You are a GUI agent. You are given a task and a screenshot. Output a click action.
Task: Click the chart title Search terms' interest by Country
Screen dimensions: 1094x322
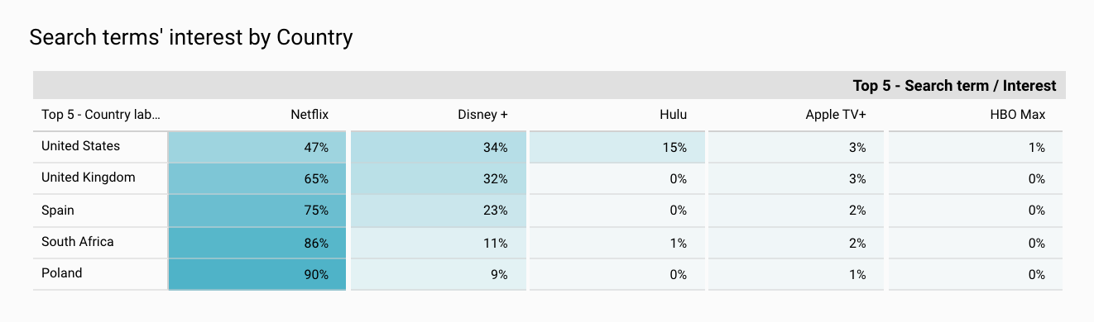[x=191, y=37]
